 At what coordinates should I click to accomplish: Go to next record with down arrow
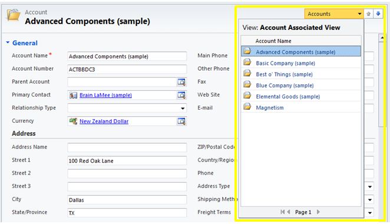pos(378,14)
